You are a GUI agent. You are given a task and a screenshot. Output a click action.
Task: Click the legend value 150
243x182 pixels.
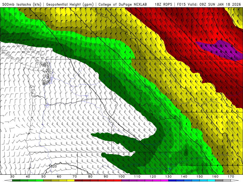click(x=200, y=177)
